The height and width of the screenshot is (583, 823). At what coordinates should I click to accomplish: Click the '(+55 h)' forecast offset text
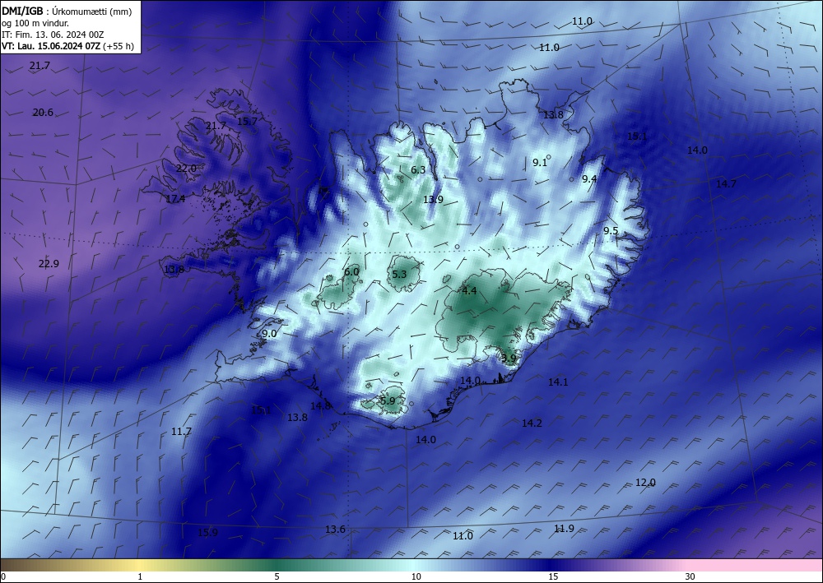click(x=119, y=46)
